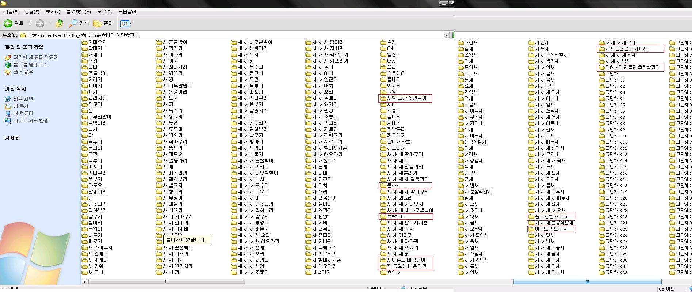Screen dimensions: 692x303
Task: Select the 그만해 x 1 folder
Action: [612, 80]
